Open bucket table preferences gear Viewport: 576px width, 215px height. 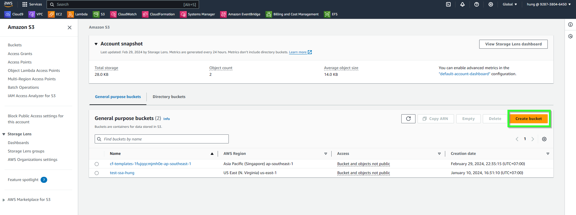pos(544,139)
